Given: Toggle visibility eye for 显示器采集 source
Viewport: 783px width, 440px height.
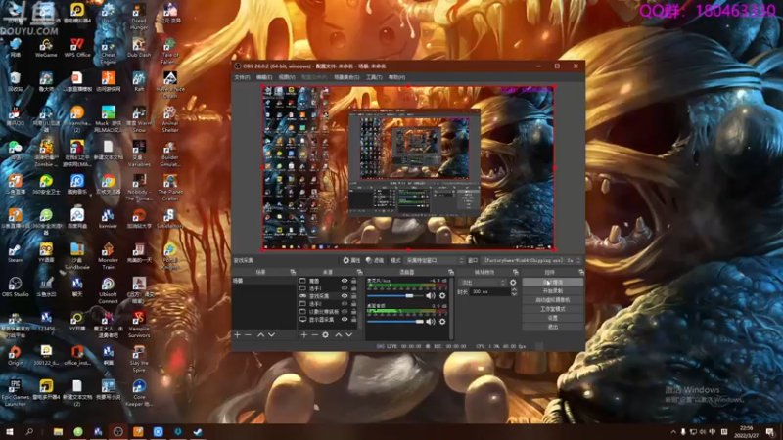Looking at the screenshot, I should pyautogui.click(x=345, y=320).
